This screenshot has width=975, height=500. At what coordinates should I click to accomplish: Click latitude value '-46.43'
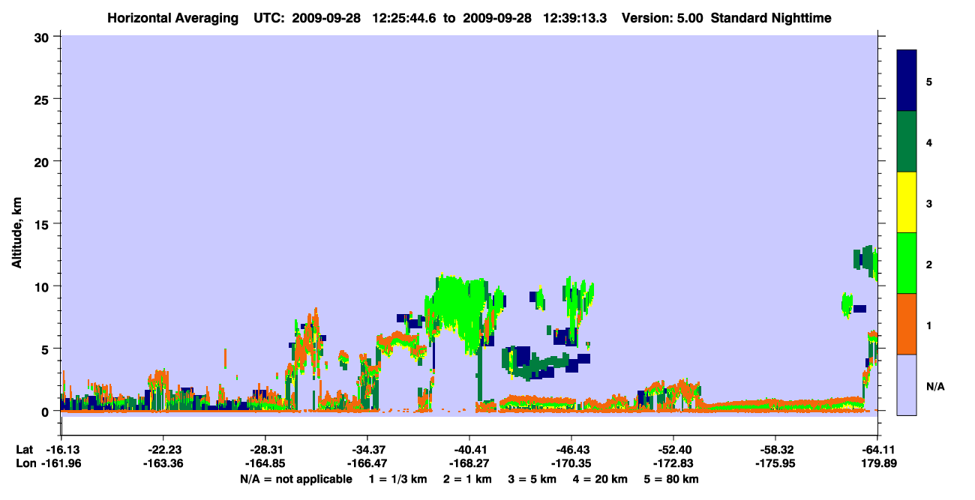571,450
